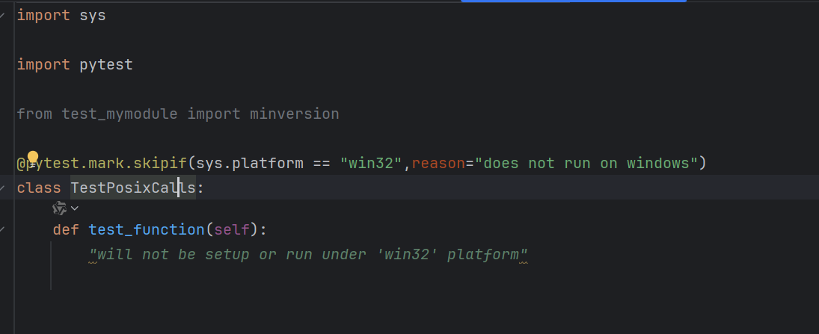This screenshot has height=334, width=819.
Task: Click the yellow lightbulb quick-fix icon
Action: [32, 157]
